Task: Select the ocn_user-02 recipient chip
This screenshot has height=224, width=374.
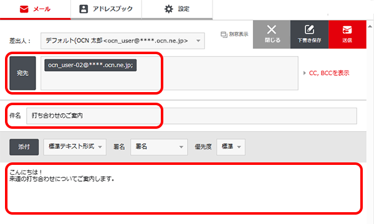Action: pyautogui.click(x=90, y=65)
